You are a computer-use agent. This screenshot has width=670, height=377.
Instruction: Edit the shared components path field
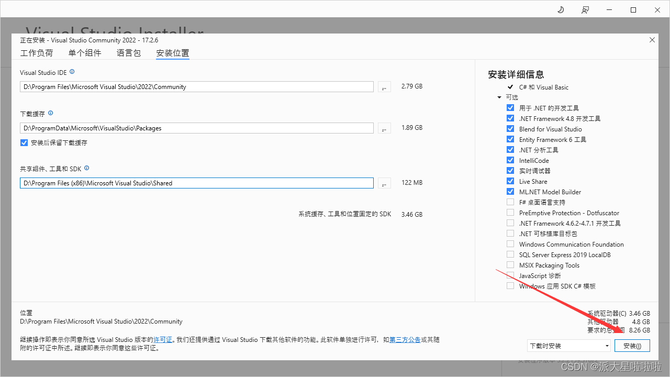coord(197,183)
